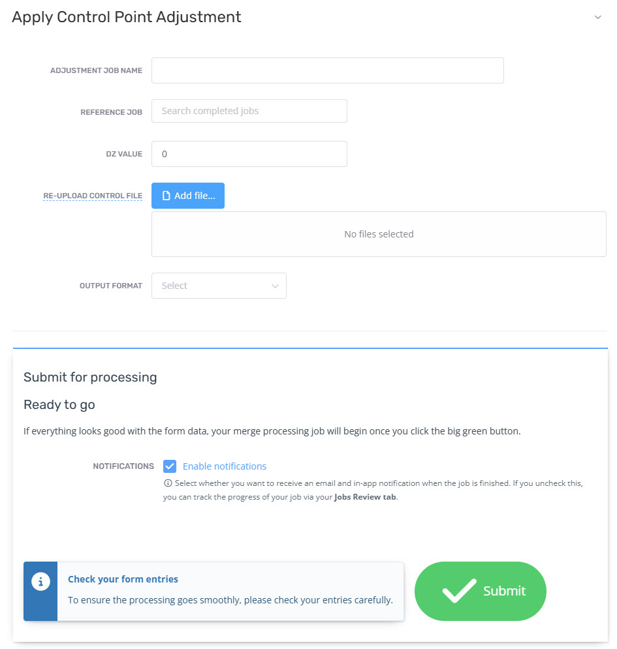Screen dimensions: 617x649
Task: Click the Check your form entries heading
Action: (123, 579)
